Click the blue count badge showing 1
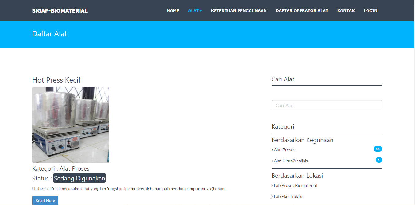415x205 pixels. coord(379,160)
